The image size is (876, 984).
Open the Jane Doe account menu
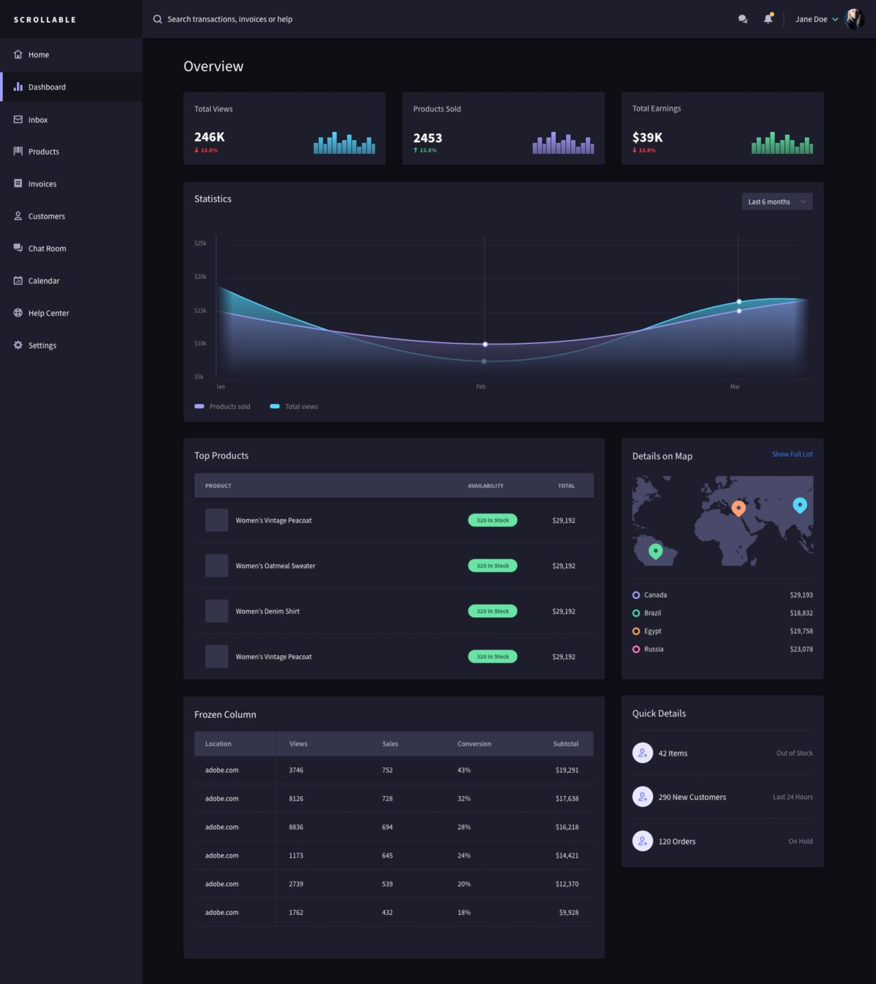click(x=816, y=19)
